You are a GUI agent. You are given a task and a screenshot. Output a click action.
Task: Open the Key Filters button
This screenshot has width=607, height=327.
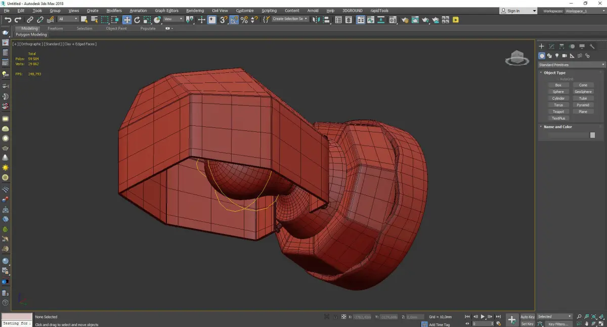point(558,324)
